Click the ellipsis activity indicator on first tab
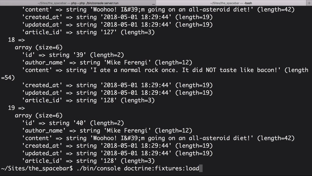Image resolution: width=312 pixels, height=176 pixels. click(x=153, y=4)
